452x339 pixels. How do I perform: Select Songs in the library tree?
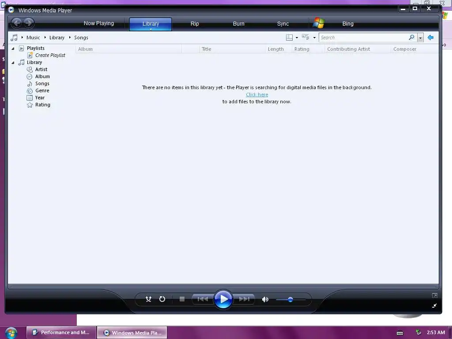pyautogui.click(x=42, y=83)
